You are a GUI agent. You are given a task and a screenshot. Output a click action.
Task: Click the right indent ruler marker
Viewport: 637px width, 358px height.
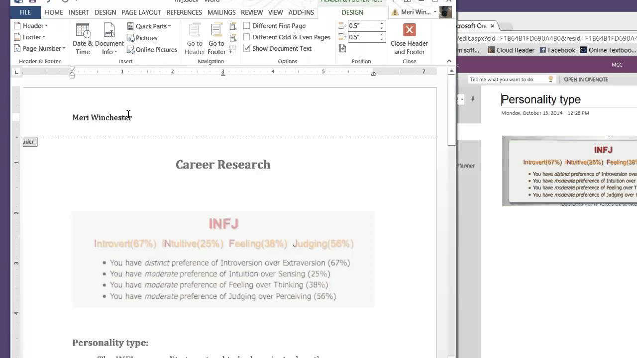coord(373,74)
